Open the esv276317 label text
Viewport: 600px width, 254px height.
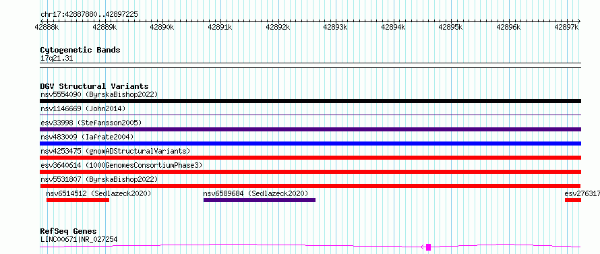[x=582, y=193]
